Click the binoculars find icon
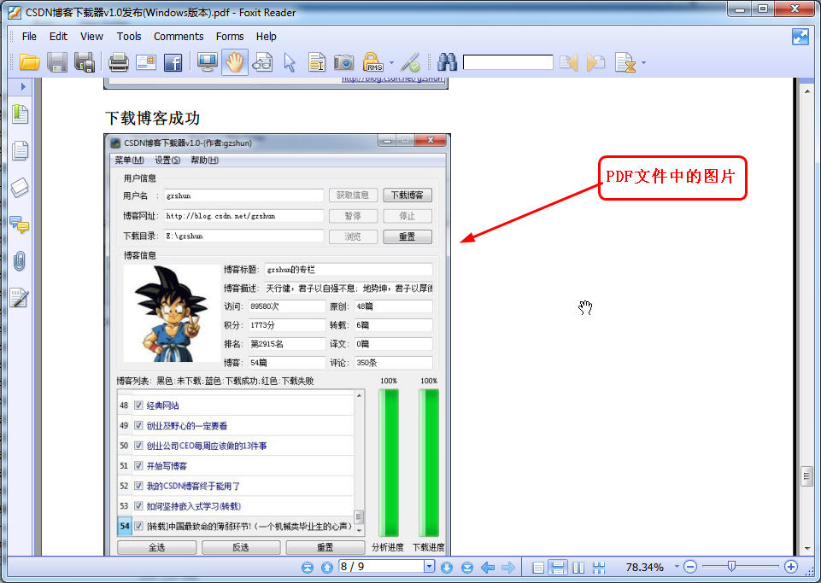The image size is (821, 583). tap(447, 62)
